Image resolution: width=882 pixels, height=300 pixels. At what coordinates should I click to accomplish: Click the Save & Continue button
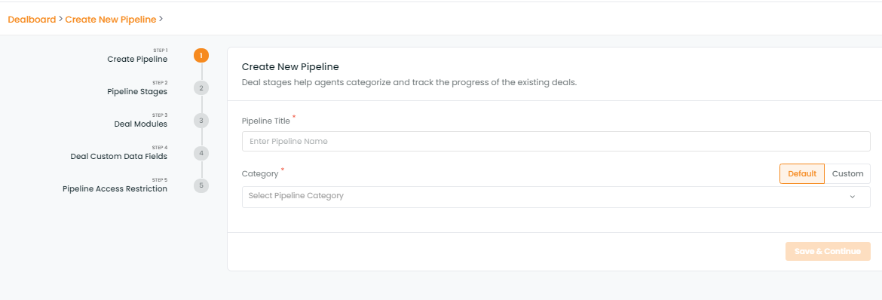tap(828, 251)
